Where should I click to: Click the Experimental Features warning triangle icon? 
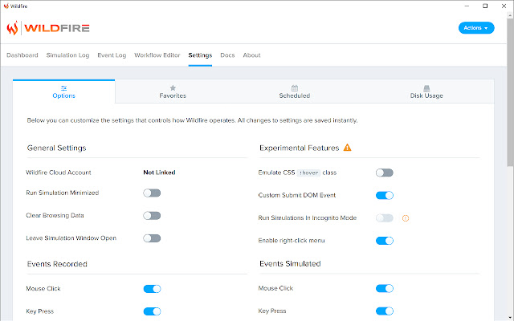347,148
